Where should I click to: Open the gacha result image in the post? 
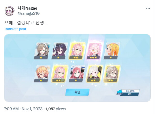tap(77, 68)
